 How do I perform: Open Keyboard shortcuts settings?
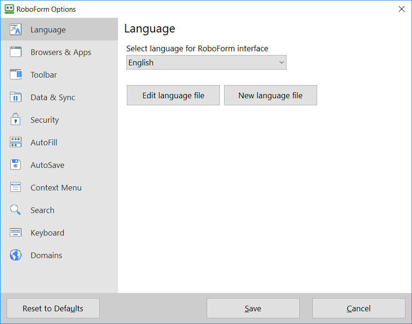coord(59,233)
